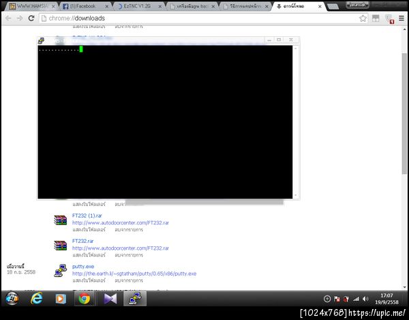The height and width of the screenshot is (320, 409).
Task: Open a new tab button
Action: [x=333, y=7]
